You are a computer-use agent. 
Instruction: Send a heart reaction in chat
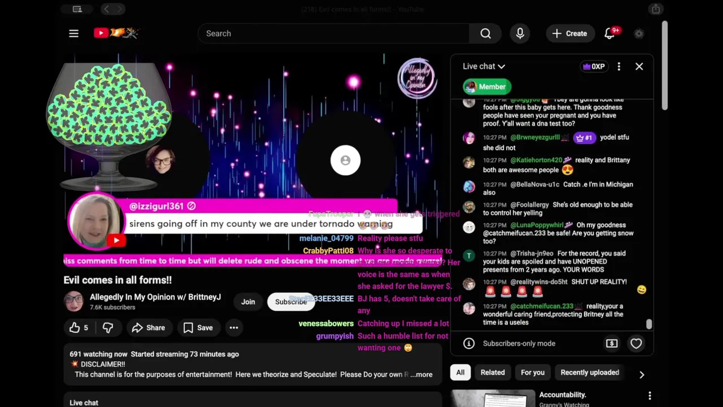click(x=636, y=343)
